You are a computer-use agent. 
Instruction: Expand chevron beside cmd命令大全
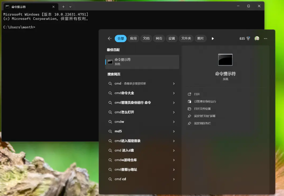click(x=174, y=93)
